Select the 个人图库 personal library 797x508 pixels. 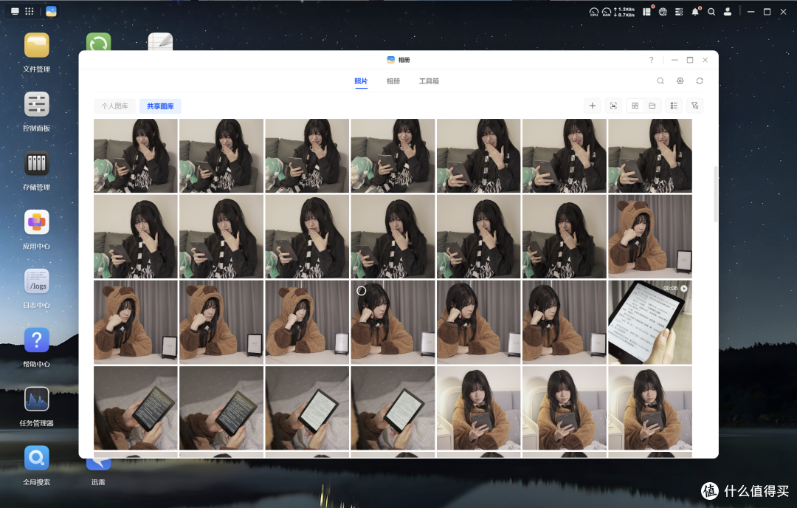[x=115, y=106]
